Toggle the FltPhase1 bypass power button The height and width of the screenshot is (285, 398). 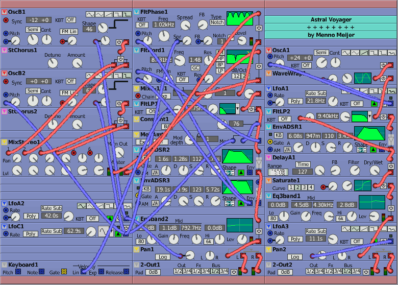tap(259, 28)
